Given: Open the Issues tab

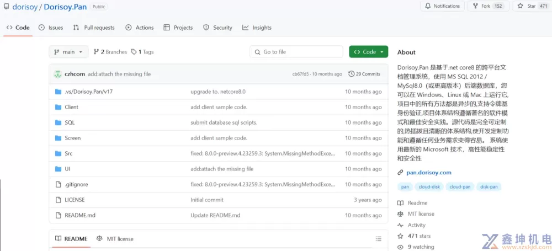Looking at the screenshot, I should [51, 28].
